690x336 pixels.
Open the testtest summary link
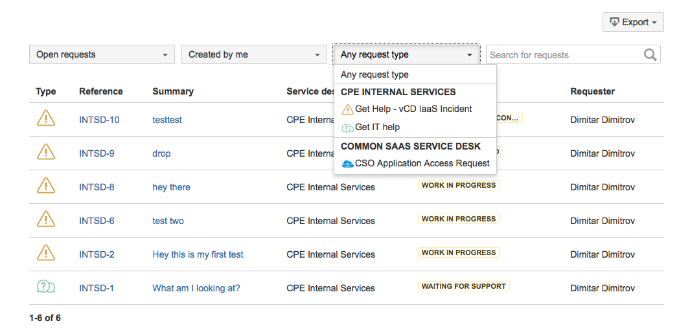pyautogui.click(x=167, y=120)
